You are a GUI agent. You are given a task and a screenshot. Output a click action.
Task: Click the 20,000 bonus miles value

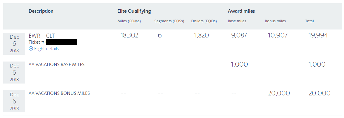point(279,93)
